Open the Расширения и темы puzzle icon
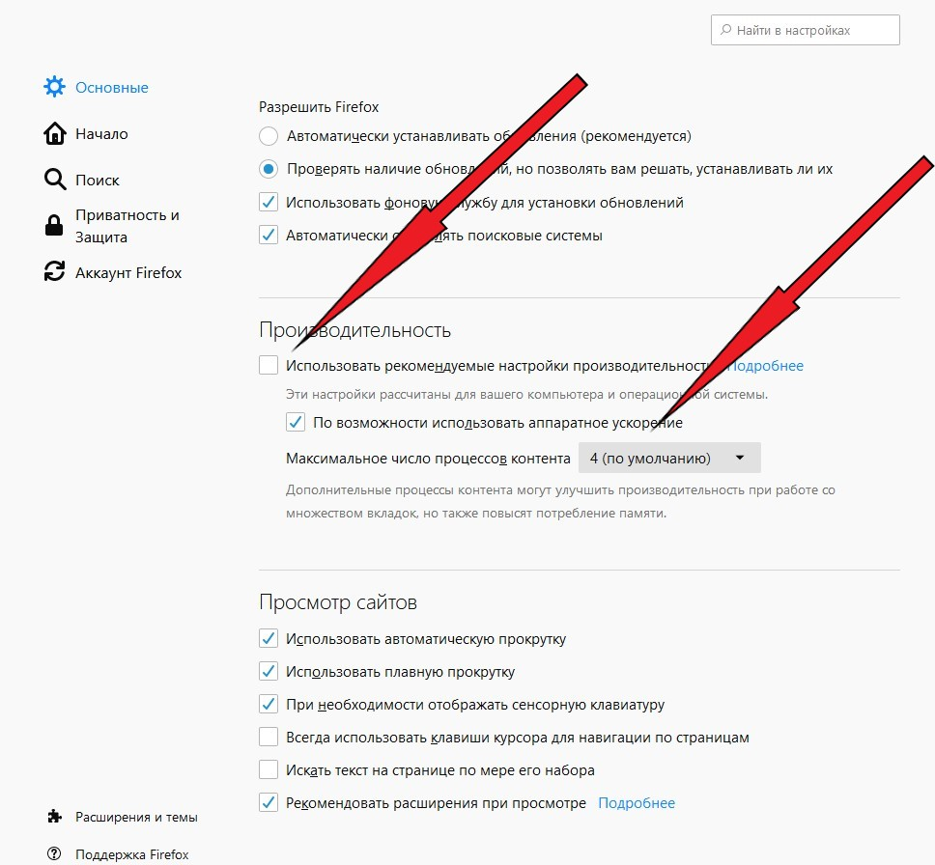 [54, 816]
